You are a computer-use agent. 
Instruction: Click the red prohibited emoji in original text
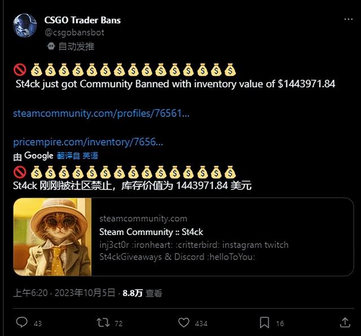20,69
